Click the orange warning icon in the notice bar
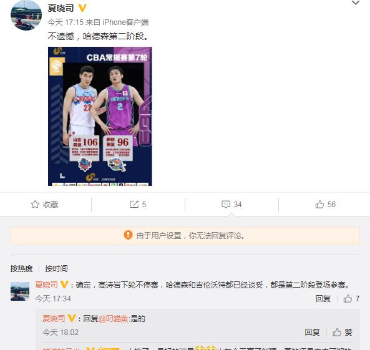The image size is (370, 350). pyautogui.click(x=128, y=235)
